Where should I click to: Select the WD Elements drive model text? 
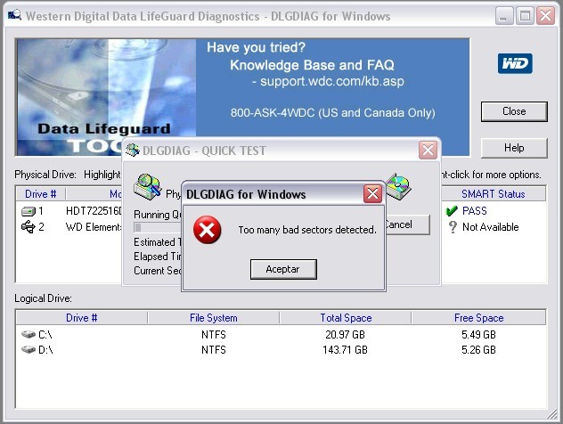tap(94, 227)
